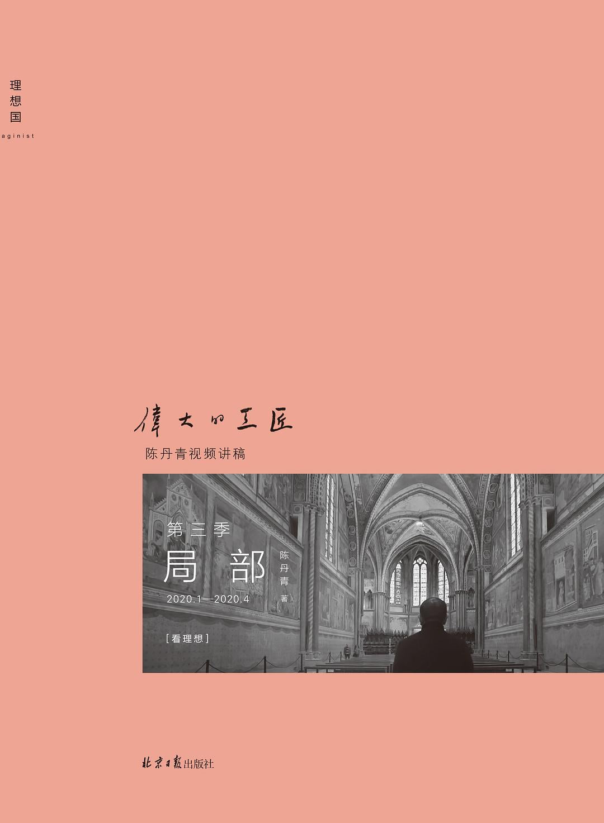Click the cut-off 'aginist' imprint text
Viewport: 604px width, 823px height.
click(x=17, y=136)
